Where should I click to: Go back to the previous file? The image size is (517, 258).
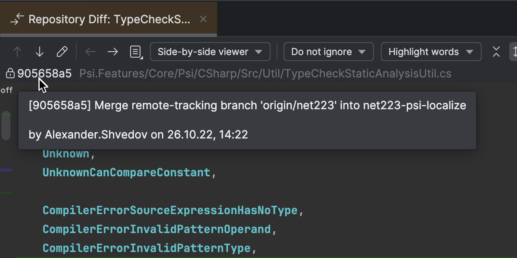click(x=90, y=52)
